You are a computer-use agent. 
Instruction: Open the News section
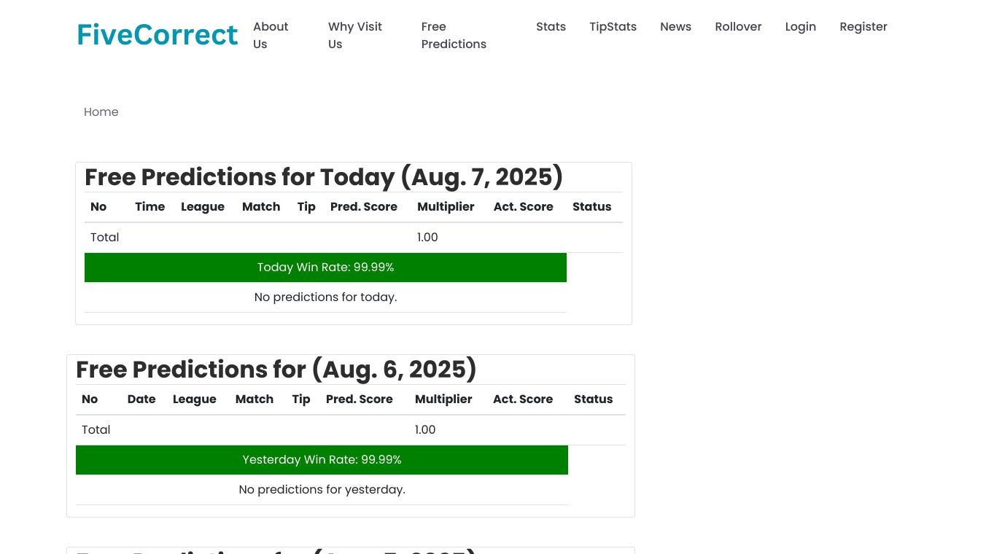point(675,27)
